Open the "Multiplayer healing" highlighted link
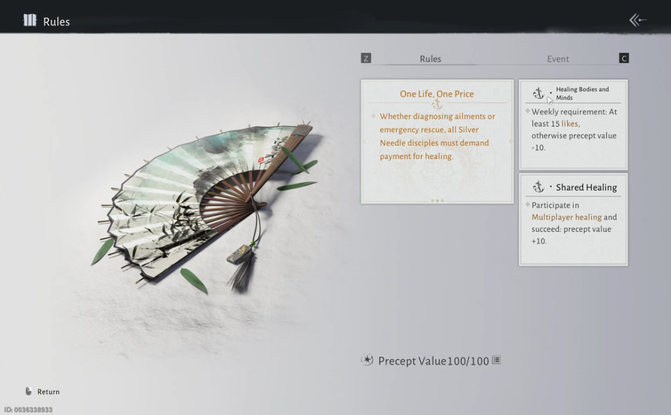This screenshot has height=415, width=671. tap(566, 217)
